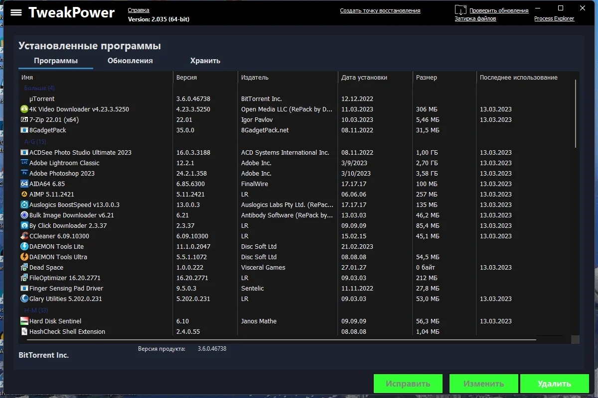Click the Glary Utilities icon
The width and height of the screenshot is (598, 398).
point(24,298)
